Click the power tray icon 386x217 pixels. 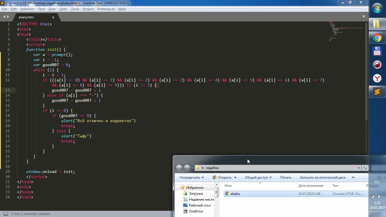point(373,197)
